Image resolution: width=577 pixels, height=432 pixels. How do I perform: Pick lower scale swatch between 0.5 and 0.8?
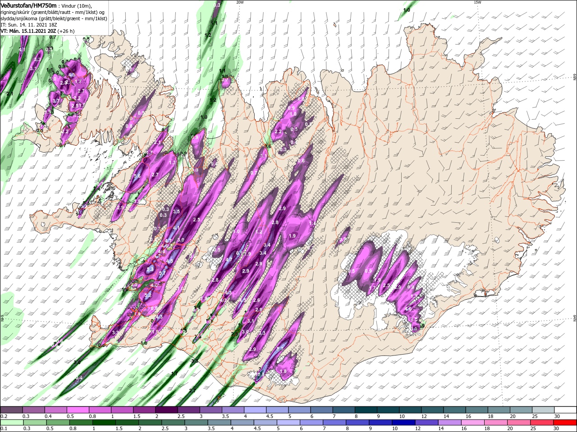click(58, 423)
